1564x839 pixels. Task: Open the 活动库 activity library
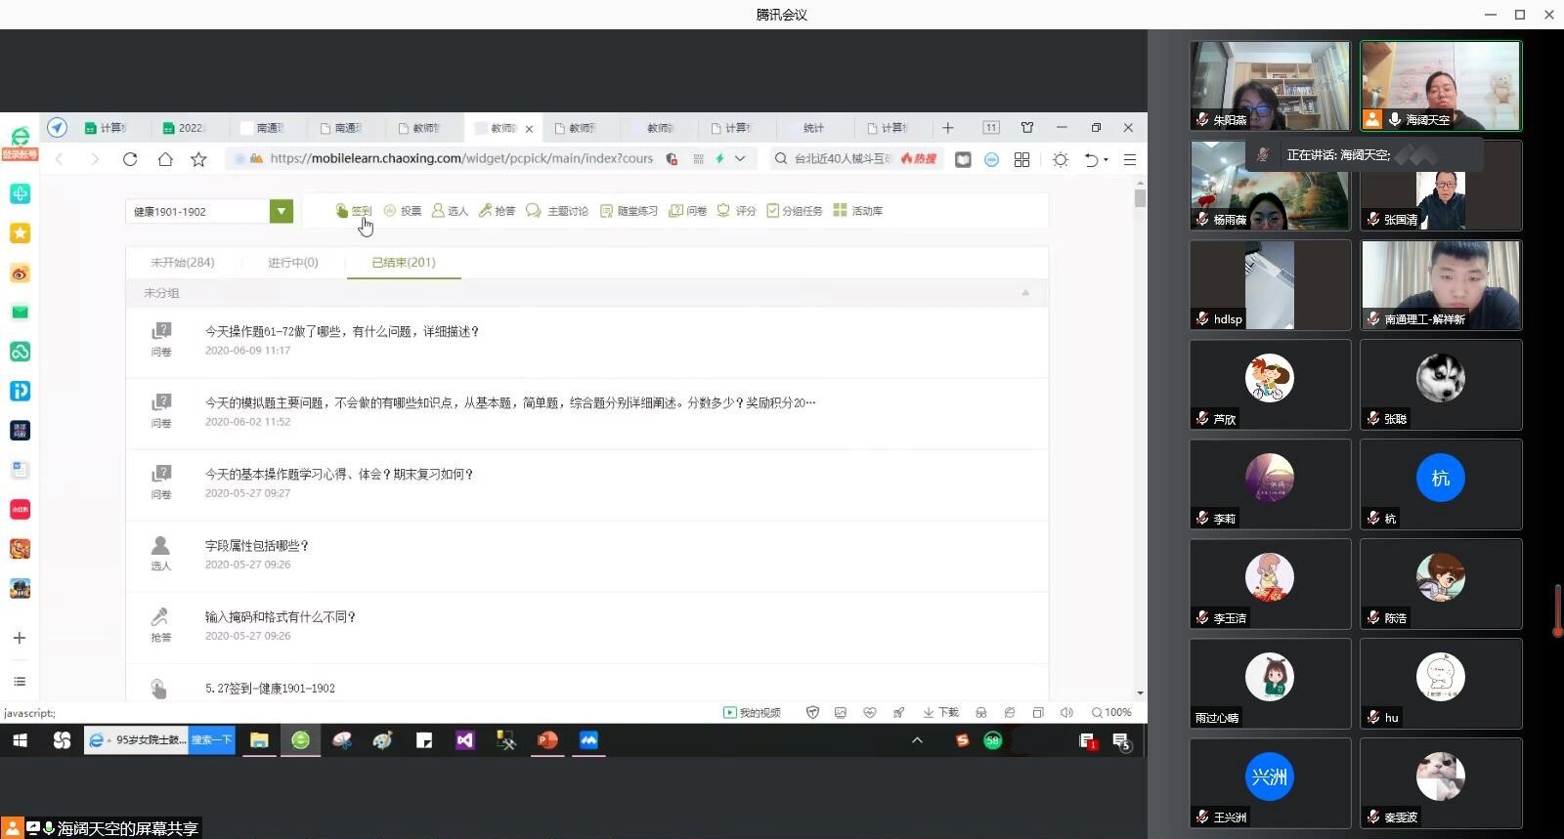pyautogui.click(x=858, y=211)
